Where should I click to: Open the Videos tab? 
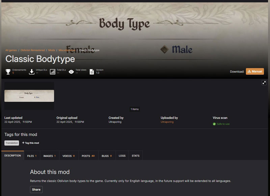coord(69,156)
